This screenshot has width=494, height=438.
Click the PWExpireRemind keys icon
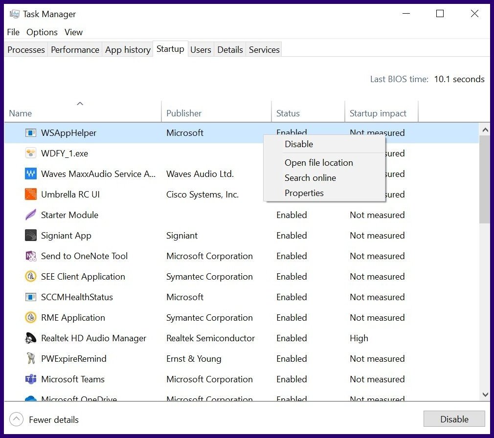[30, 359]
